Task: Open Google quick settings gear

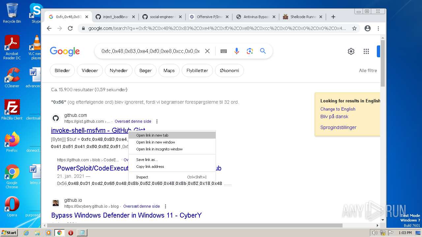Action: (x=351, y=51)
